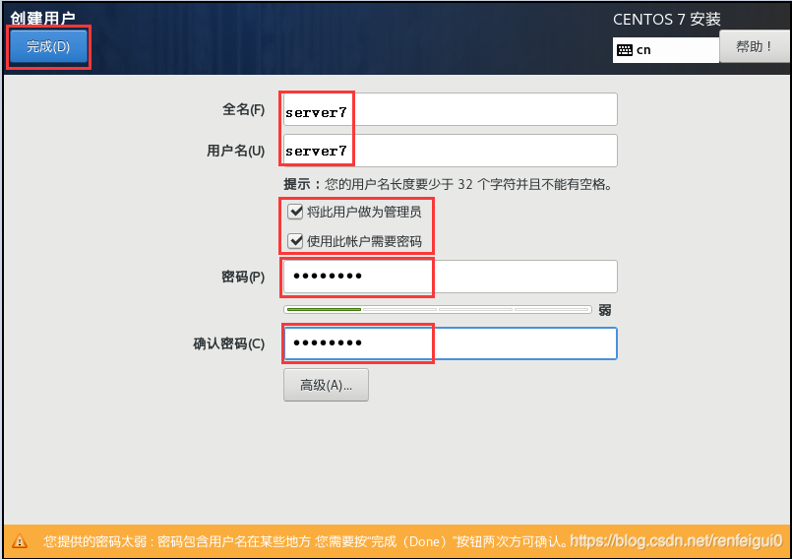The image size is (792, 560).
Task: Click into the 密码(P) password field
Action: (x=450, y=277)
